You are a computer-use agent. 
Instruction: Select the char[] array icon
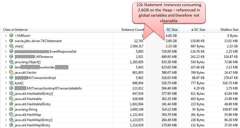pyautogui.click(x=11, y=46)
